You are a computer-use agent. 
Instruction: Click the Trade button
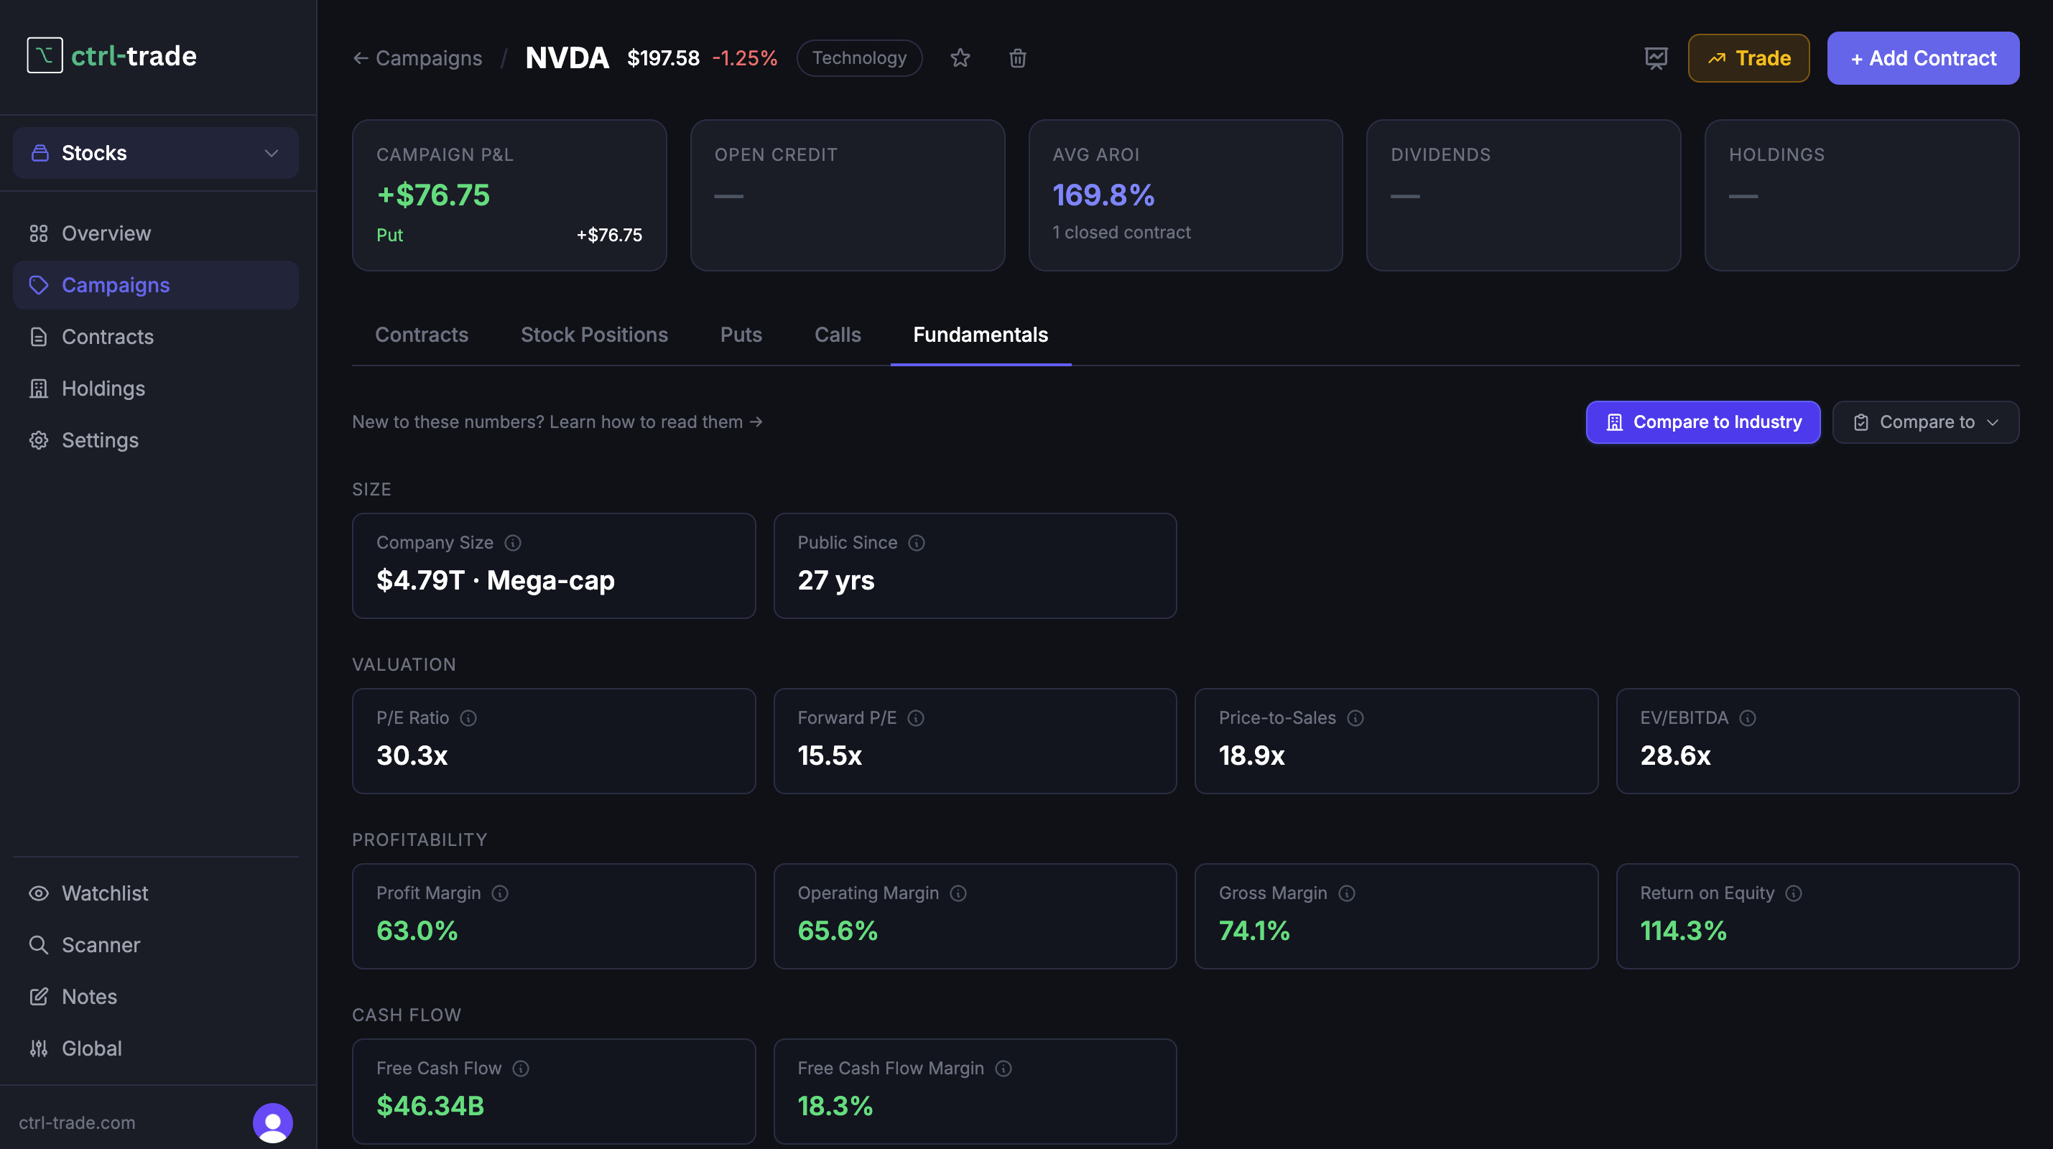1748,58
